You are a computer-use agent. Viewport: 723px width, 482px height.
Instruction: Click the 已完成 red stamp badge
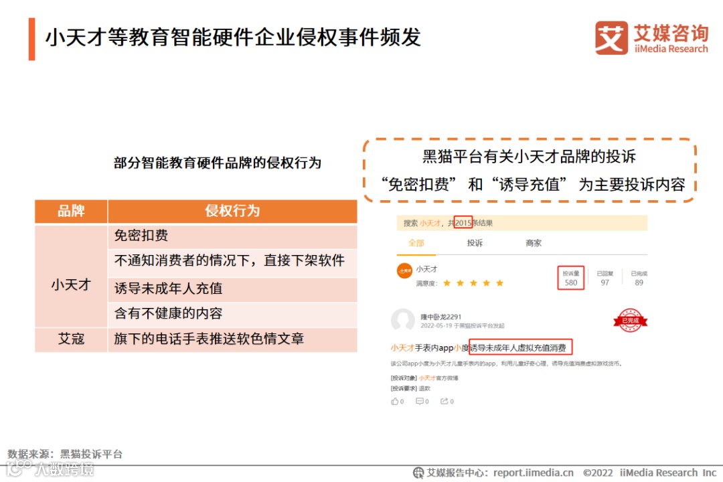tap(631, 320)
